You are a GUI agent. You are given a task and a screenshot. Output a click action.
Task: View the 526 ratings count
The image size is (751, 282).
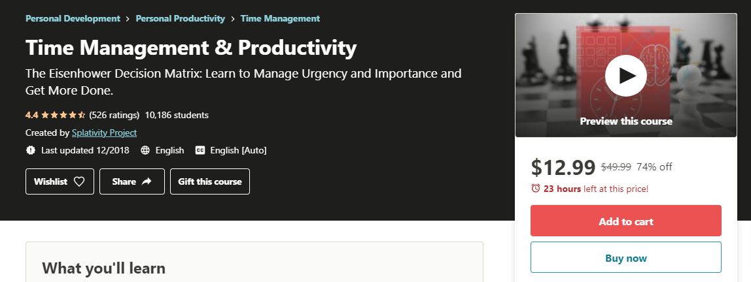click(x=114, y=115)
